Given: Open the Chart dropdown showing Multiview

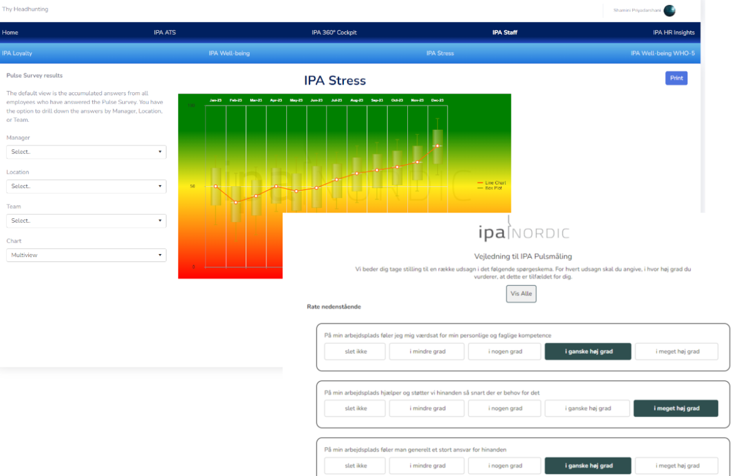Looking at the screenshot, I should [86, 255].
